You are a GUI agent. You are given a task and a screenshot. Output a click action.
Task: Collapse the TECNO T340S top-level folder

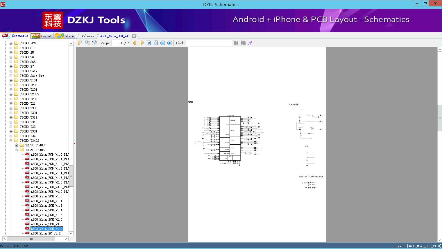[11, 141]
